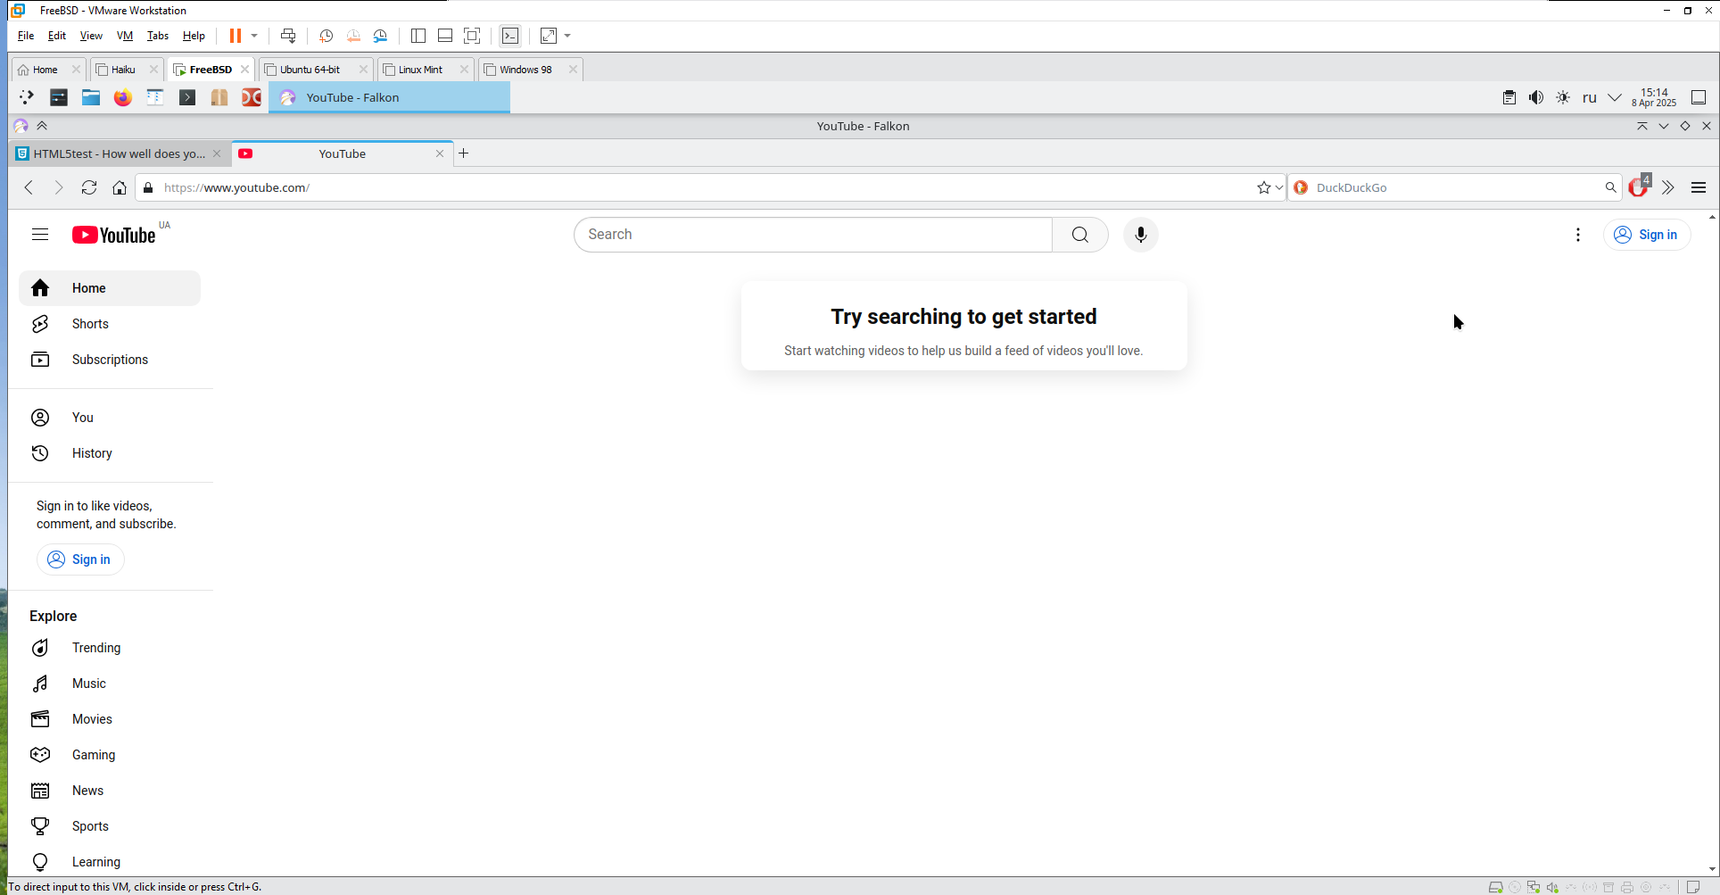Open the YouTube hamburger guide menu

pyautogui.click(x=40, y=235)
